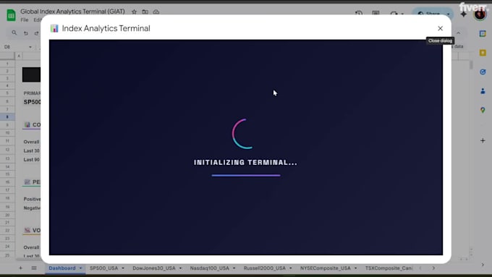Open the Calendar side panel icon

tap(483, 33)
